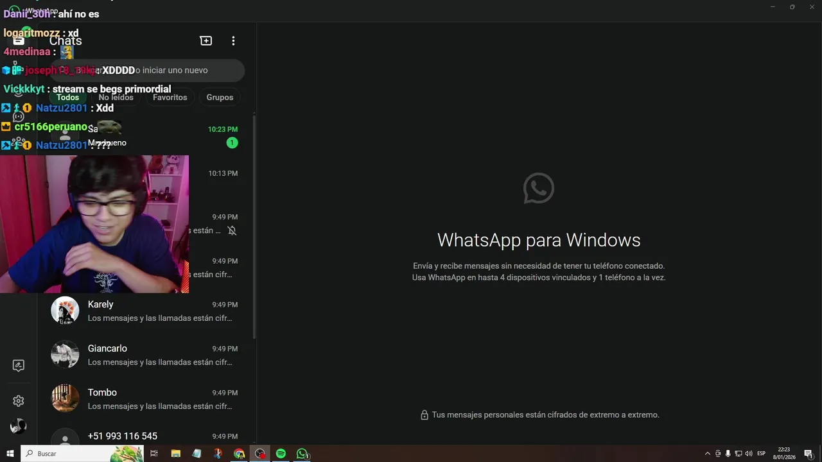Open the notepad-style app in the taskbar

(x=197, y=454)
